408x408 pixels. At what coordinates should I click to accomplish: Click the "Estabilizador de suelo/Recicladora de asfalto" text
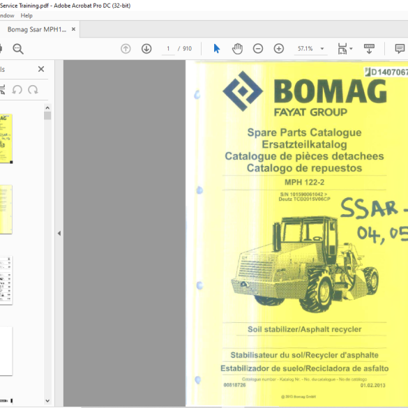(x=304, y=368)
